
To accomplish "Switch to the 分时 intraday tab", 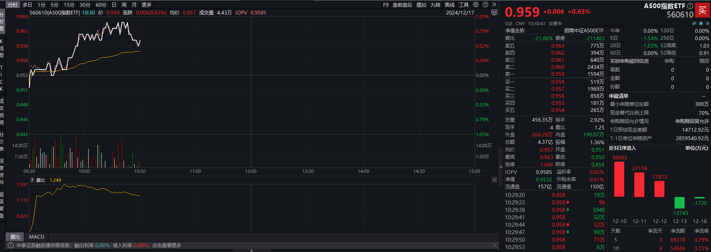I will click(13, 5).
